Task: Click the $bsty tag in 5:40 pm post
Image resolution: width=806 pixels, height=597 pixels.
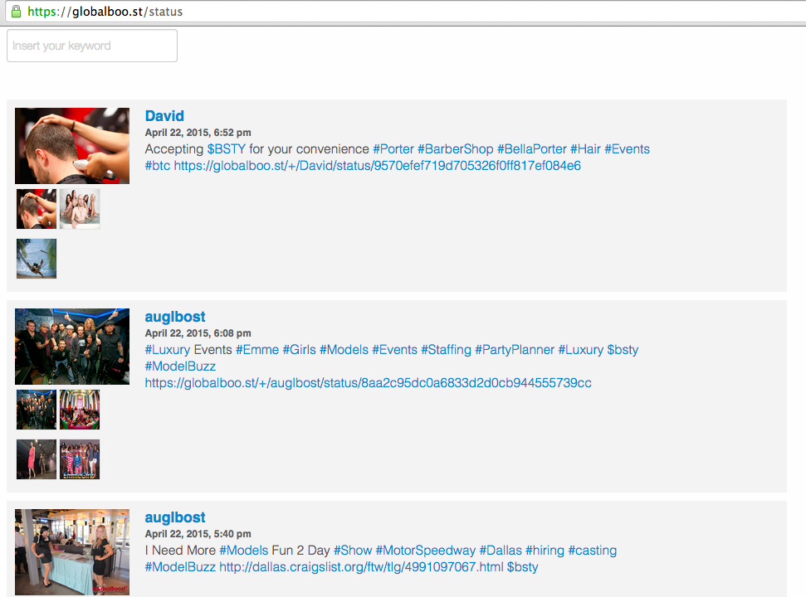Action: pyautogui.click(x=522, y=567)
